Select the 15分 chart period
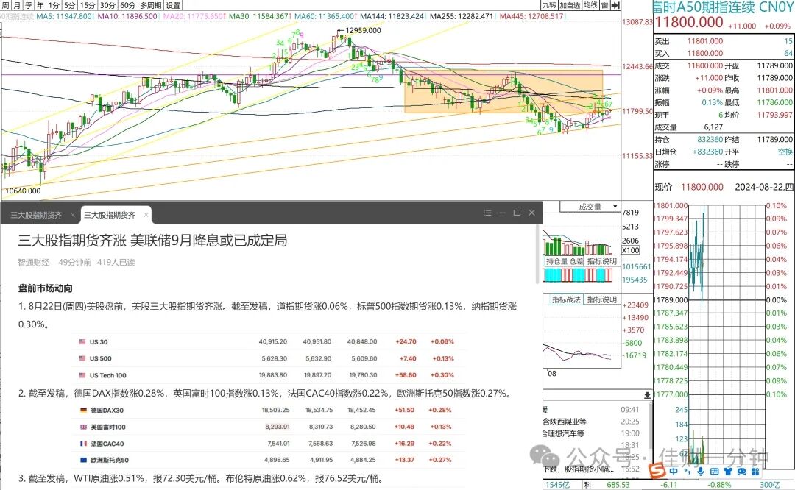This screenshot has width=795, height=490. [88, 5]
